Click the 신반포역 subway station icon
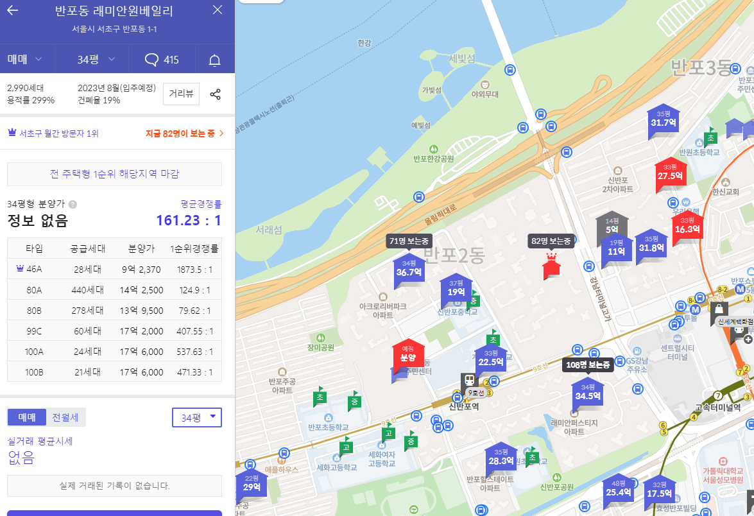The height and width of the screenshot is (516, 754). point(469,381)
